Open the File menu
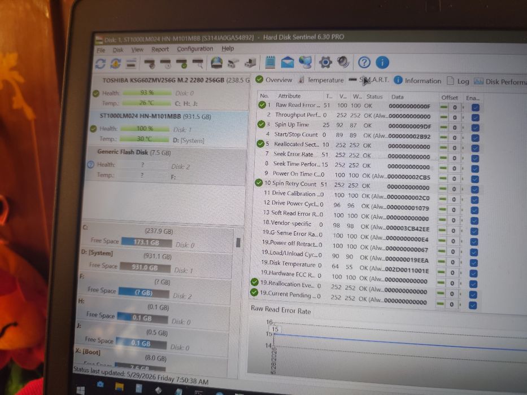The width and height of the screenshot is (527, 395). click(x=101, y=50)
